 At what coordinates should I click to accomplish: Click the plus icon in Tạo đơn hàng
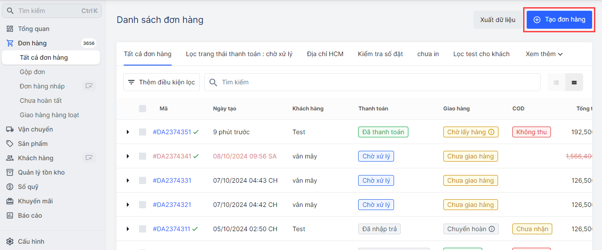click(x=537, y=20)
